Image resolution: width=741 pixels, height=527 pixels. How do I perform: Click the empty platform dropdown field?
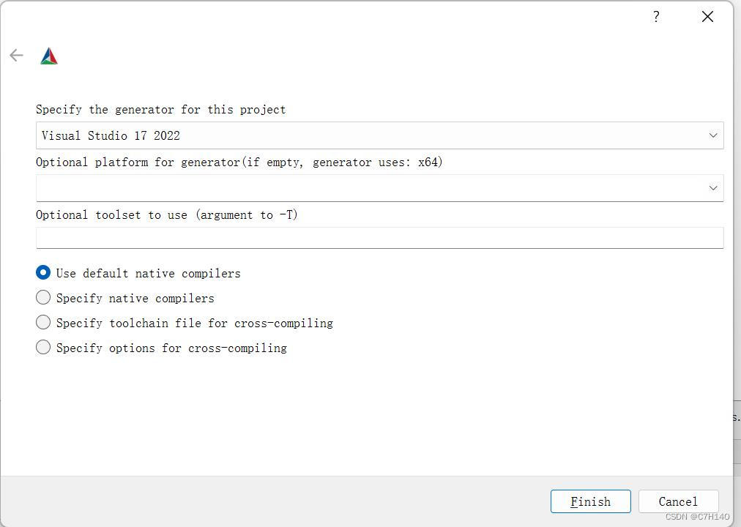293,188
